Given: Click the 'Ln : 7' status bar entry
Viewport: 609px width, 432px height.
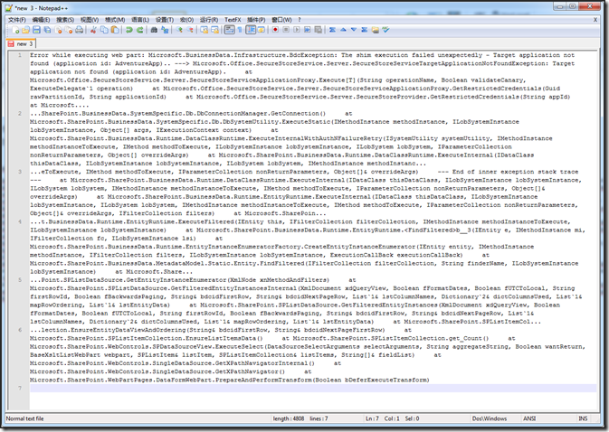Looking at the screenshot, I should pyautogui.click(x=372, y=418).
